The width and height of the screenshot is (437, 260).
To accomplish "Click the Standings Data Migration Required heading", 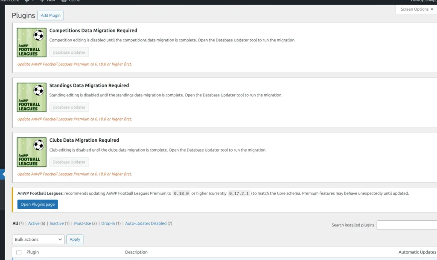I will (x=89, y=85).
